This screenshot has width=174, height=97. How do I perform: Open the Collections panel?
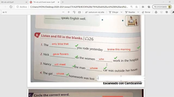tap(149, 7)
